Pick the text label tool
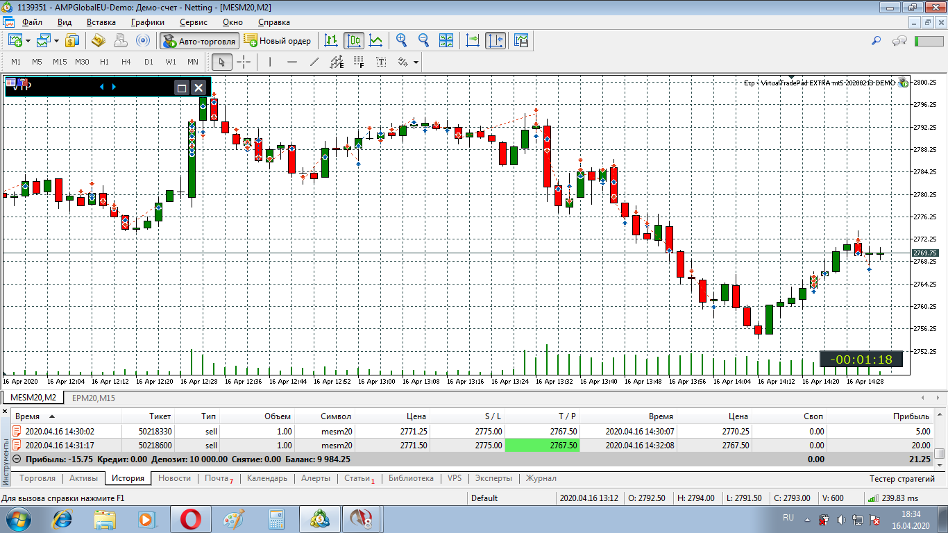This screenshot has width=948, height=533. 381,62
